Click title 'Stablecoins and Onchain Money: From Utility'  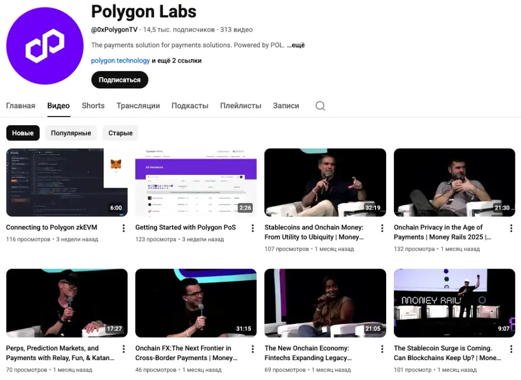(x=314, y=232)
